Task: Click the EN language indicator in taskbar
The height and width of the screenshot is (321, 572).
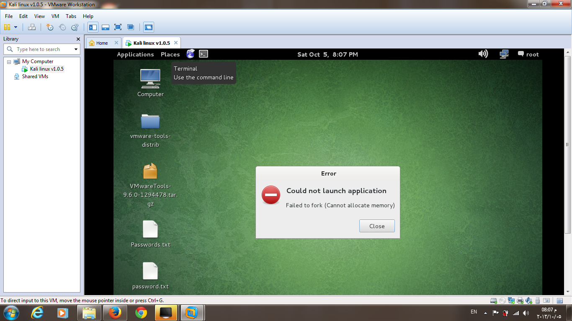Action: click(x=474, y=312)
